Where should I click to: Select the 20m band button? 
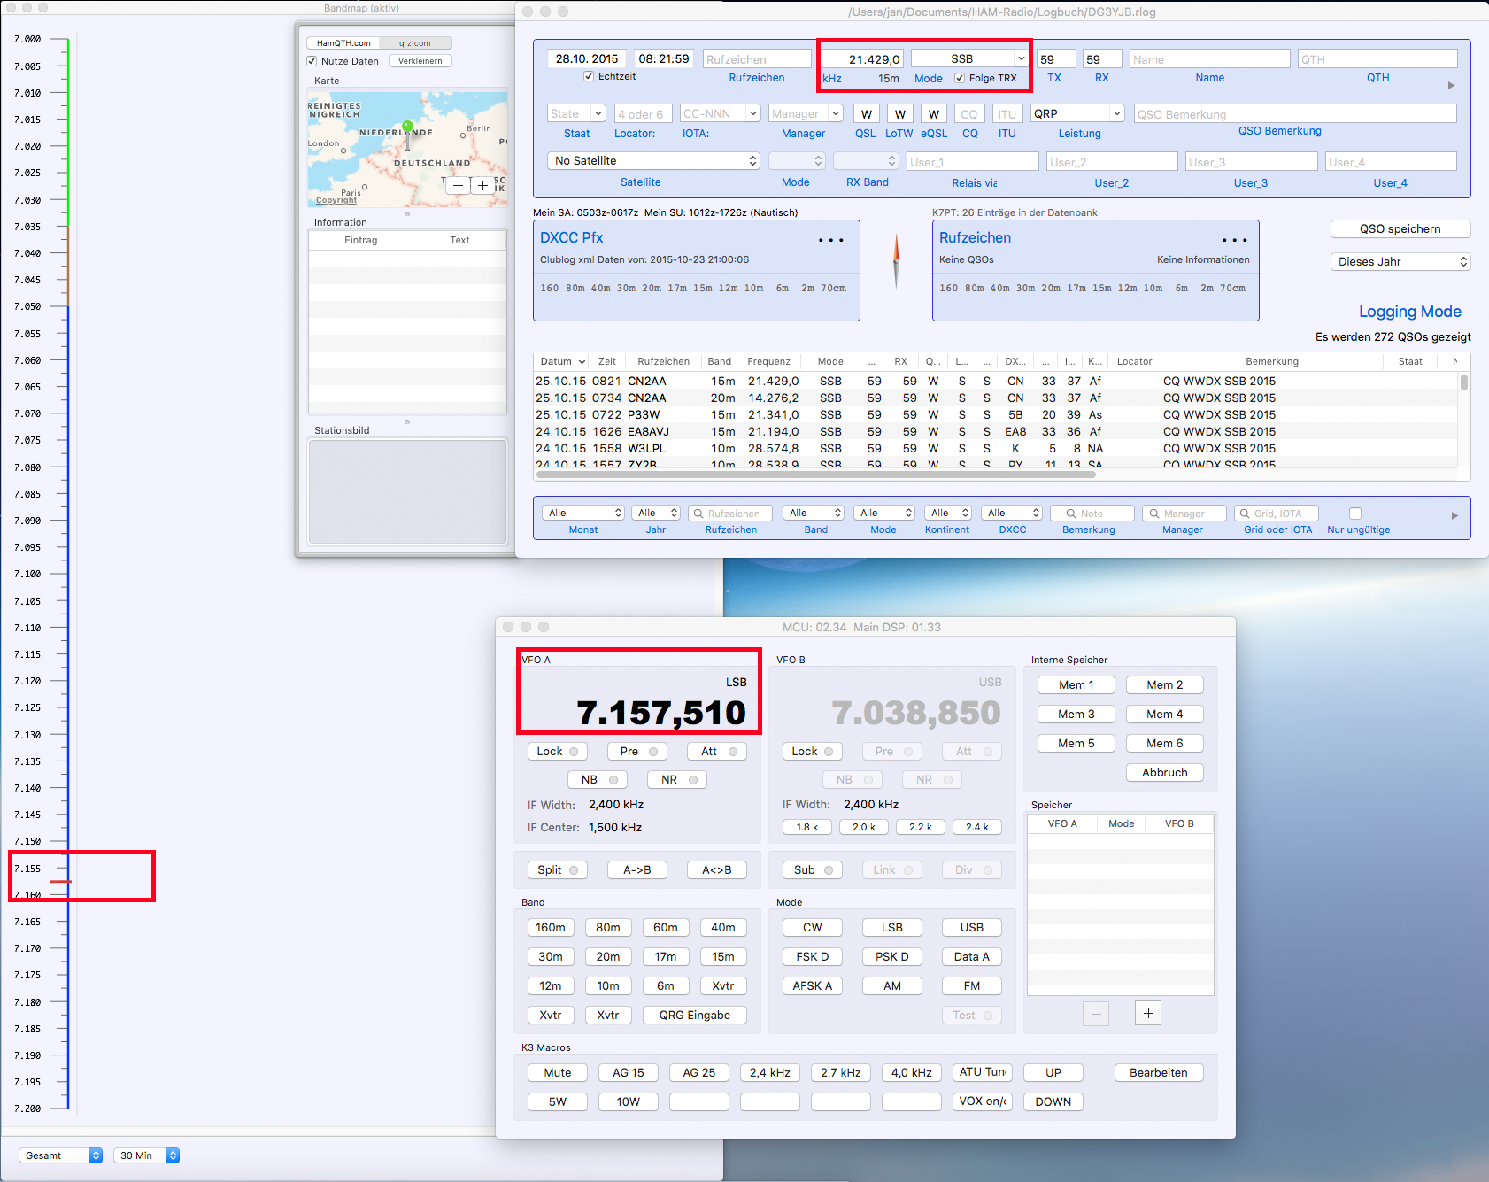click(x=607, y=956)
